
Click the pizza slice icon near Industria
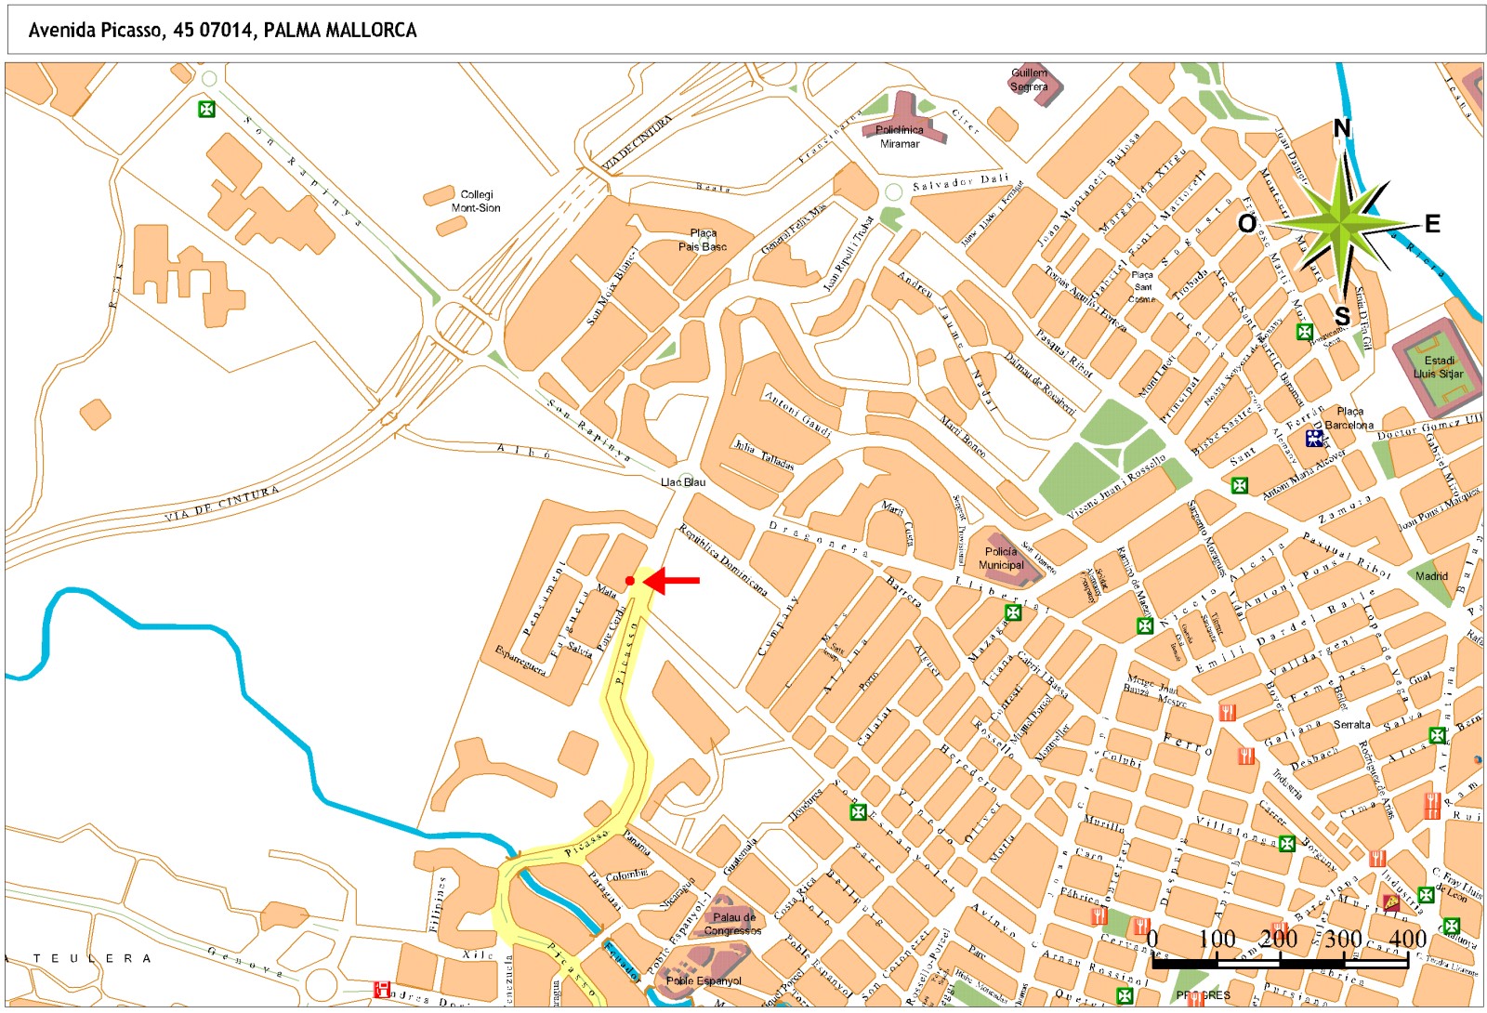1391,901
